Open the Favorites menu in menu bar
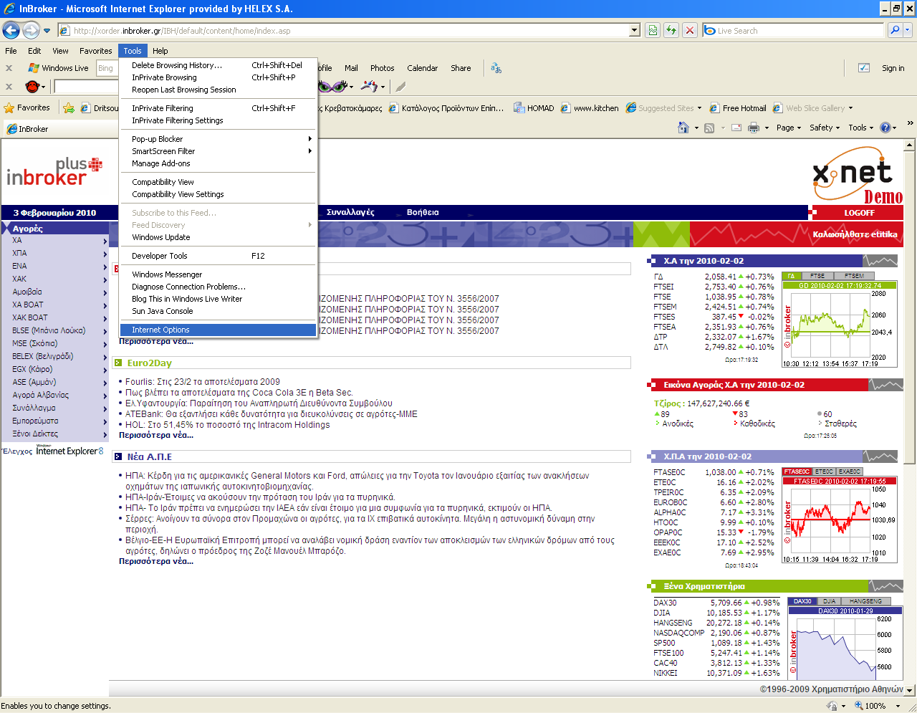 click(95, 51)
